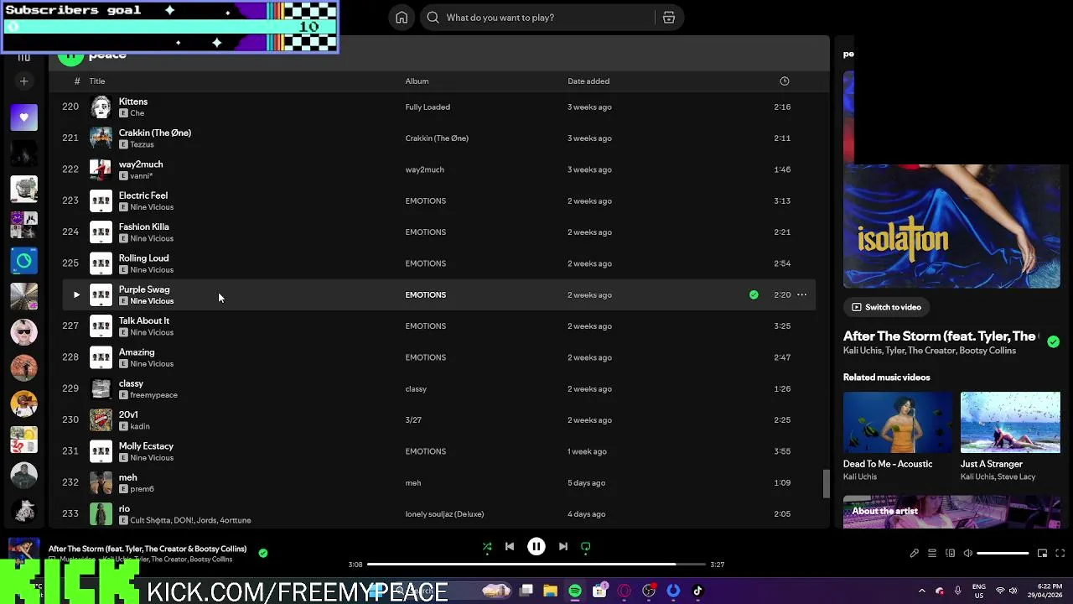
Task: Open the Fully Loaded album link
Action: coord(428,107)
